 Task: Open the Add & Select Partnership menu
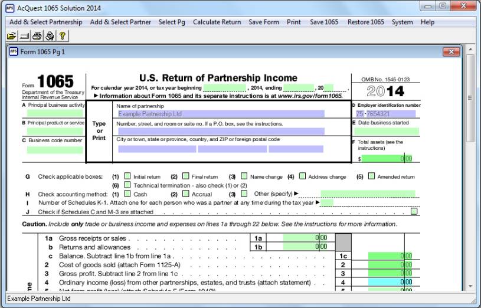click(46, 22)
